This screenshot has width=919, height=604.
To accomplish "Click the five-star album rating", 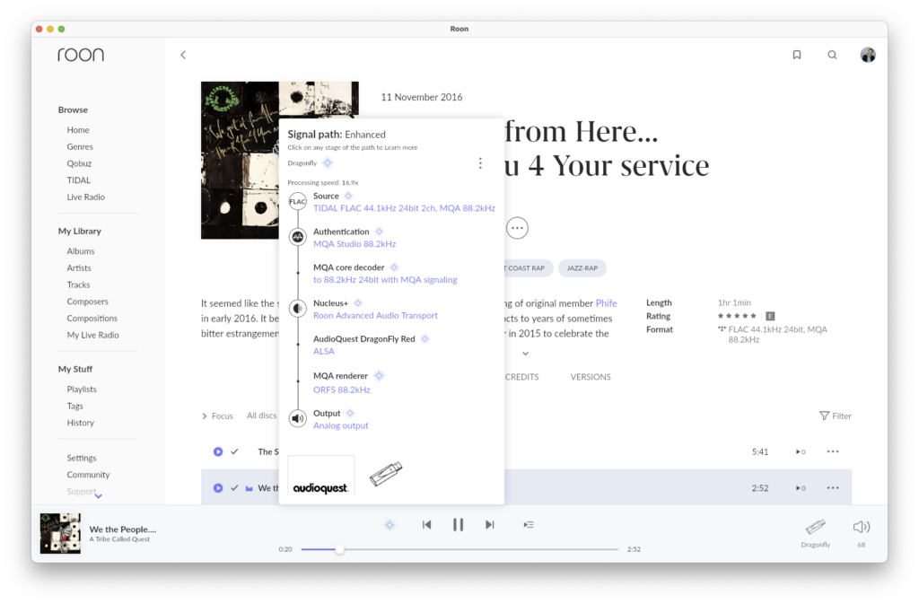I will tap(737, 316).
